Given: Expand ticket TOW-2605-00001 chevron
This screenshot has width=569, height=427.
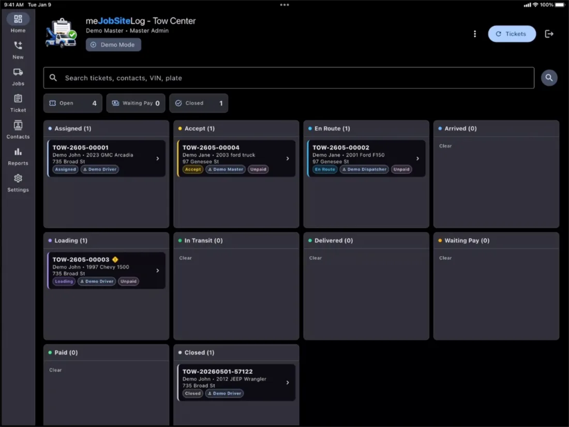Looking at the screenshot, I should click(157, 159).
